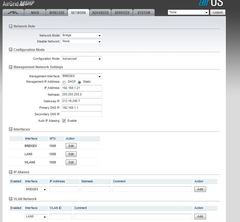This screenshot has width=240, height=222.
Task: Toggle Auto IP Aliasing Enable checkbox
Action: point(64,121)
